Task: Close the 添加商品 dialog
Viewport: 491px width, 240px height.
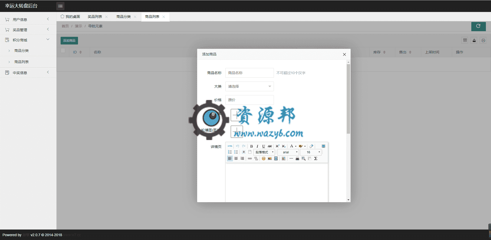Action: [344, 54]
